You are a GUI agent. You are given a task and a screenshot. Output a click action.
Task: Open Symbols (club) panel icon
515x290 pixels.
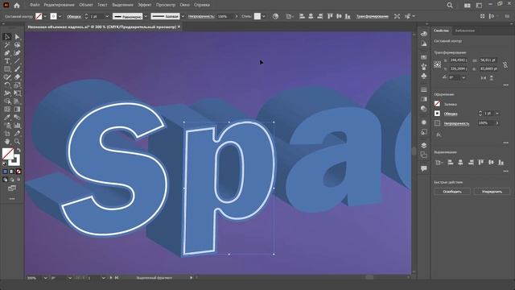424,76
